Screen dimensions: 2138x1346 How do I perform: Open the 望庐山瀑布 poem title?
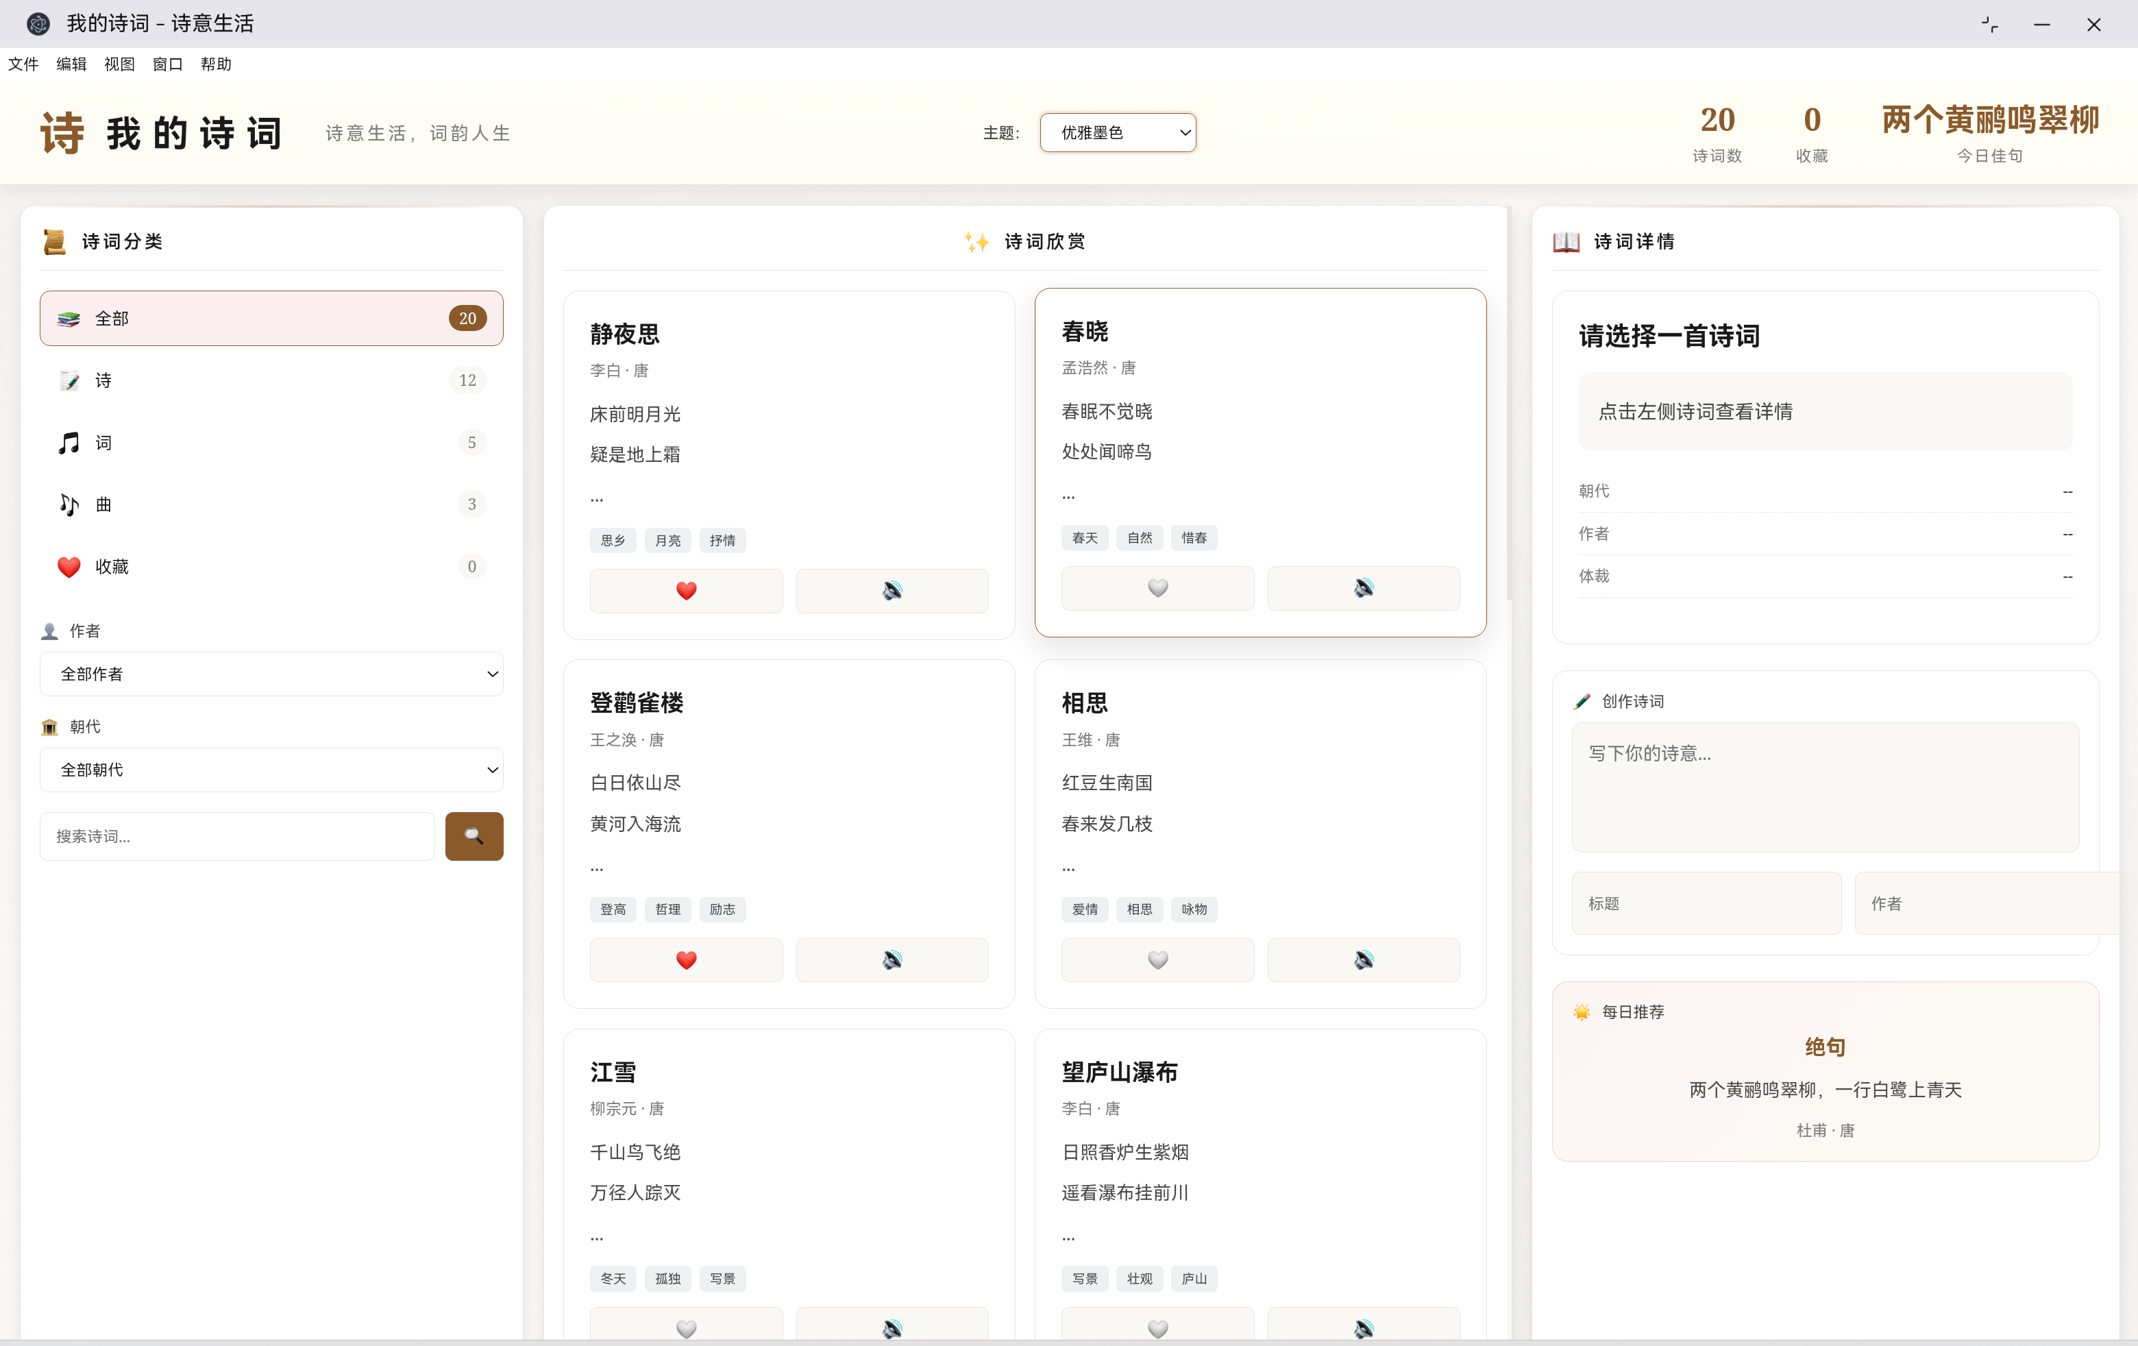coord(1120,1073)
